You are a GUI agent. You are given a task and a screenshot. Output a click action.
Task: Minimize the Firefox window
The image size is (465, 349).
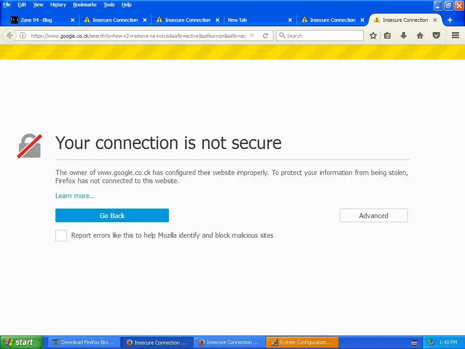tap(438, 5)
